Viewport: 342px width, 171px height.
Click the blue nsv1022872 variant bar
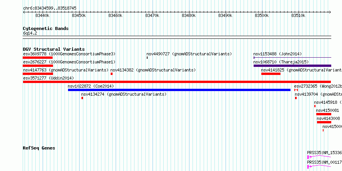(x=179, y=90)
